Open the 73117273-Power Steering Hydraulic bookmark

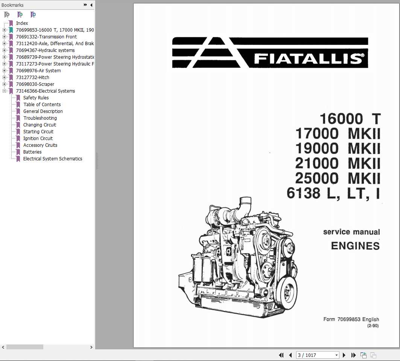55,64
